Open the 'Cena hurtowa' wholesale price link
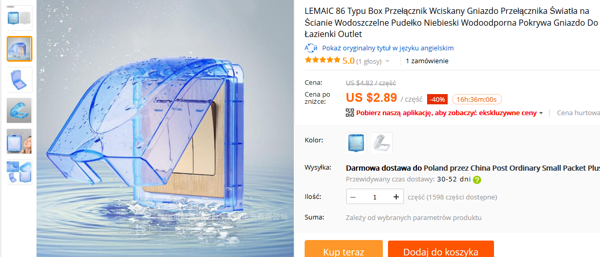 [x=578, y=113]
